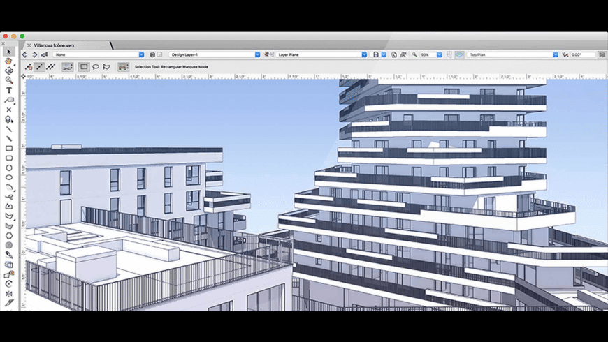Switch to the Villanova Icône.vwx tab
The image size is (608, 342).
(x=55, y=45)
